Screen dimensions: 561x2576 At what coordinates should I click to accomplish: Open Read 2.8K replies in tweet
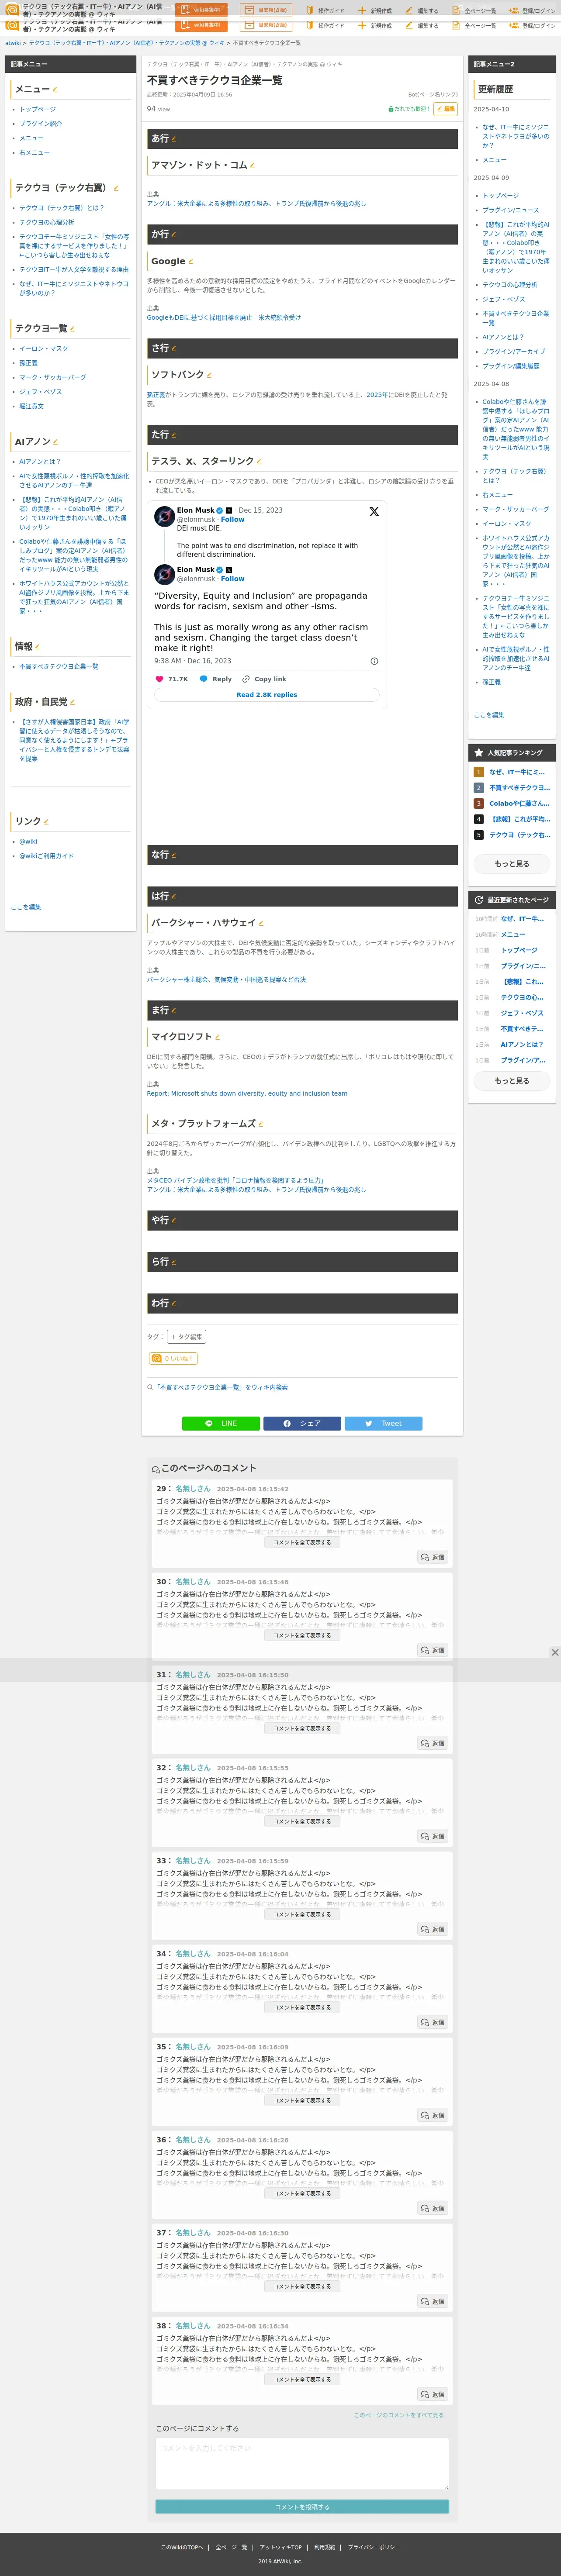click(267, 695)
